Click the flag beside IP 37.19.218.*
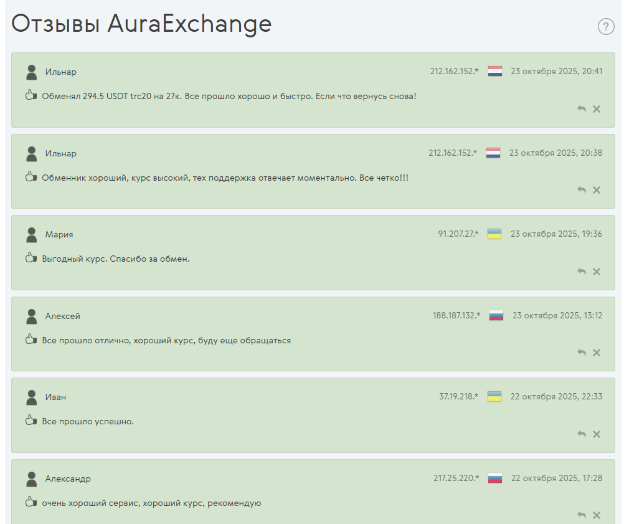 (494, 397)
